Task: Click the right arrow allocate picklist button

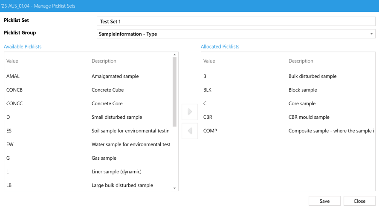Action: point(190,112)
